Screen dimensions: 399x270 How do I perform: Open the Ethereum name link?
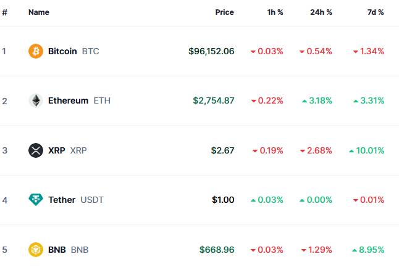tap(68, 100)
